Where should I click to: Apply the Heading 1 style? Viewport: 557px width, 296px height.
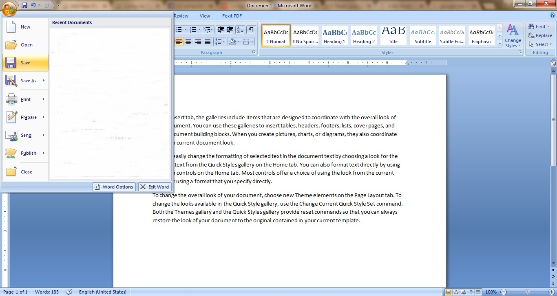pos(335,35)
